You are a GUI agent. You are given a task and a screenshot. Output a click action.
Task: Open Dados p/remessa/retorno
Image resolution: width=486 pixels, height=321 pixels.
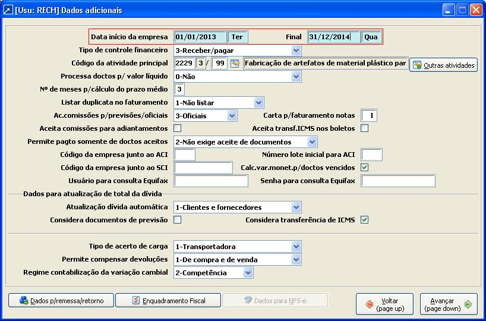61,301
